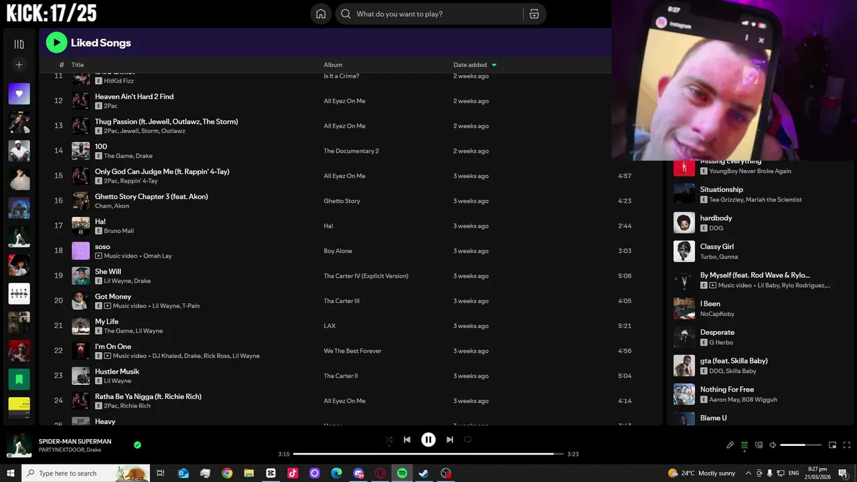Image resolution: width=857 pixels, height=482 pixels.
Task: Select Only God Can Judge Me track
Action: 162,171
